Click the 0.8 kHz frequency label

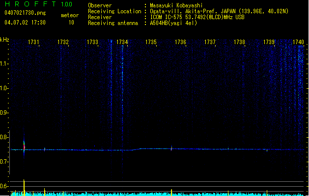pos(4,137)
